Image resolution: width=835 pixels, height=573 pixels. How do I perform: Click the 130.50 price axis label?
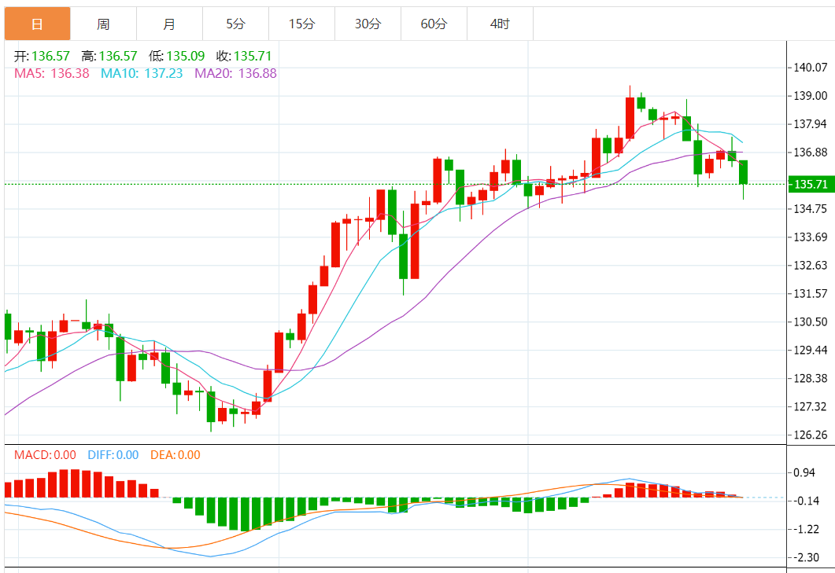[x=811, y=322]
